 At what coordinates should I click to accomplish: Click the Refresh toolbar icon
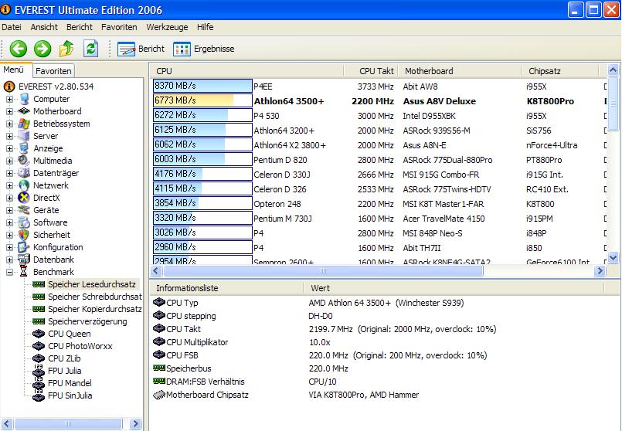coord(91,49)
